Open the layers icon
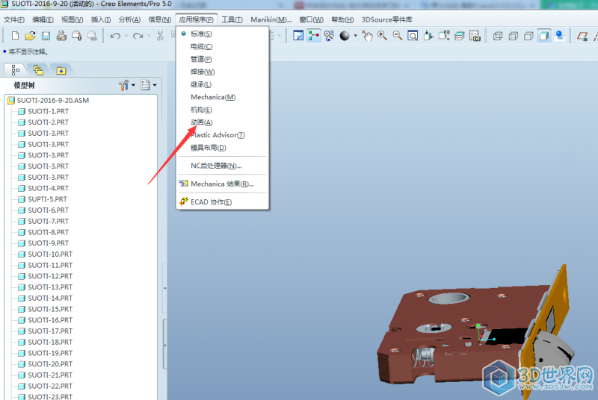Screen dimensions: 598x400 460,36
